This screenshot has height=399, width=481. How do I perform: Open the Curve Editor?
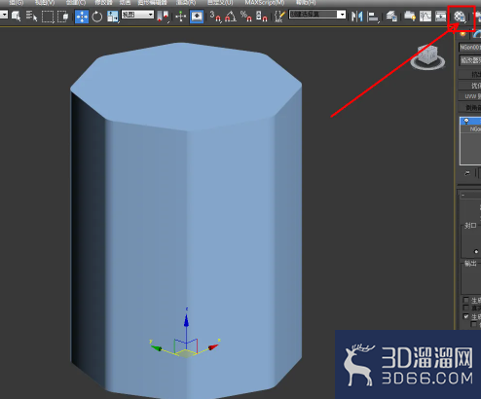[x=425, y=17]
